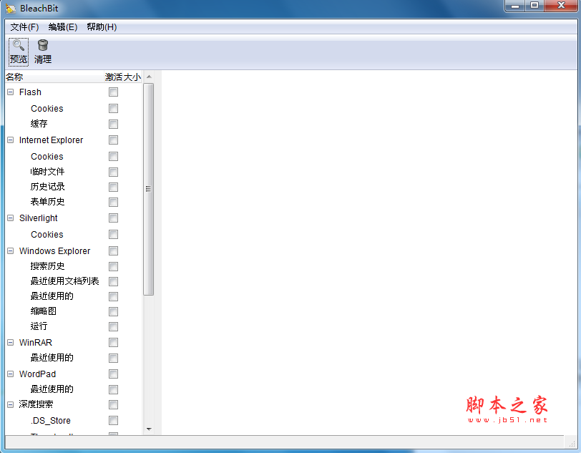Select the 运行 row text

click(39, 326)
